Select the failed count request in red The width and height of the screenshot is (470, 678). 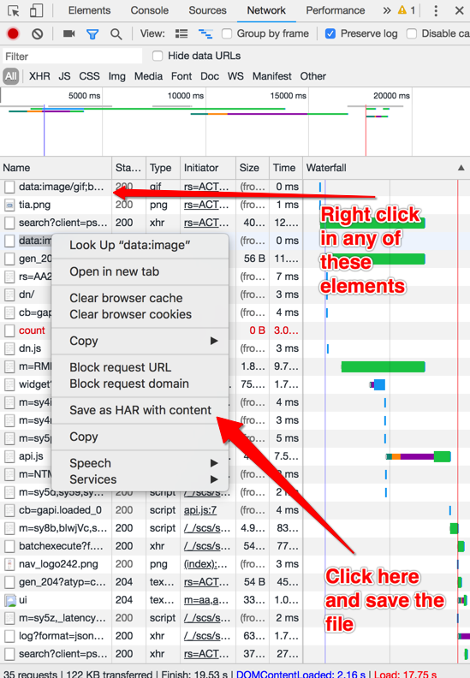pyautogui.click(x=32, y=330)
